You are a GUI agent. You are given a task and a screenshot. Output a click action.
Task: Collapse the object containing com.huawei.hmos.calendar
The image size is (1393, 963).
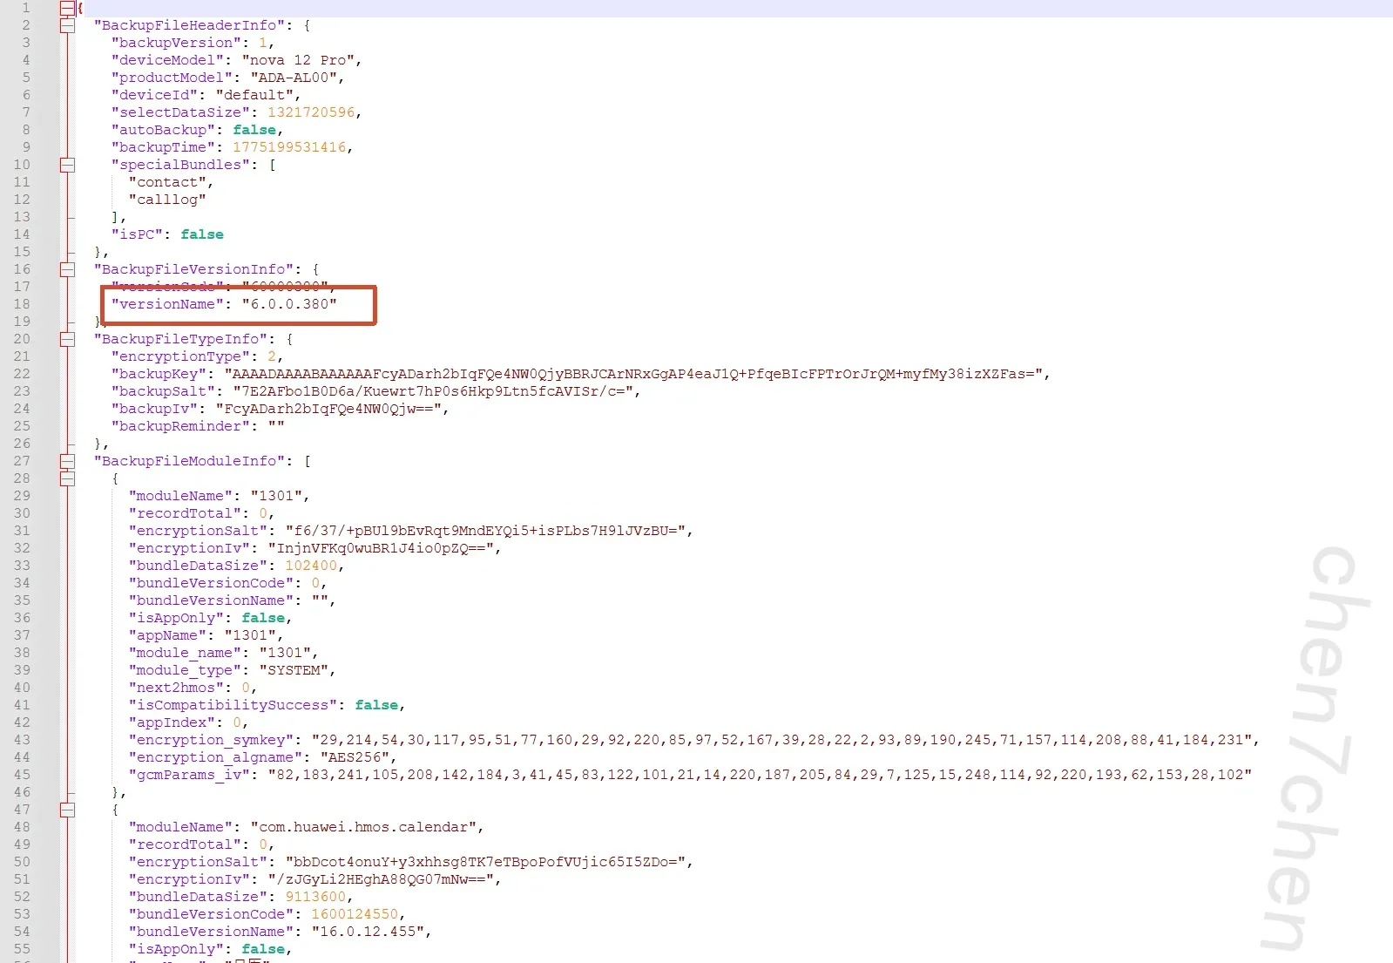click(x=67, y=810)
